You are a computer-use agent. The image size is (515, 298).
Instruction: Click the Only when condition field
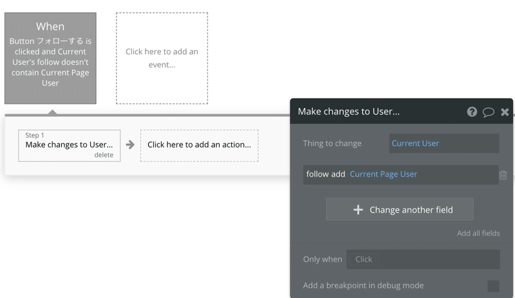coord(423,259)
